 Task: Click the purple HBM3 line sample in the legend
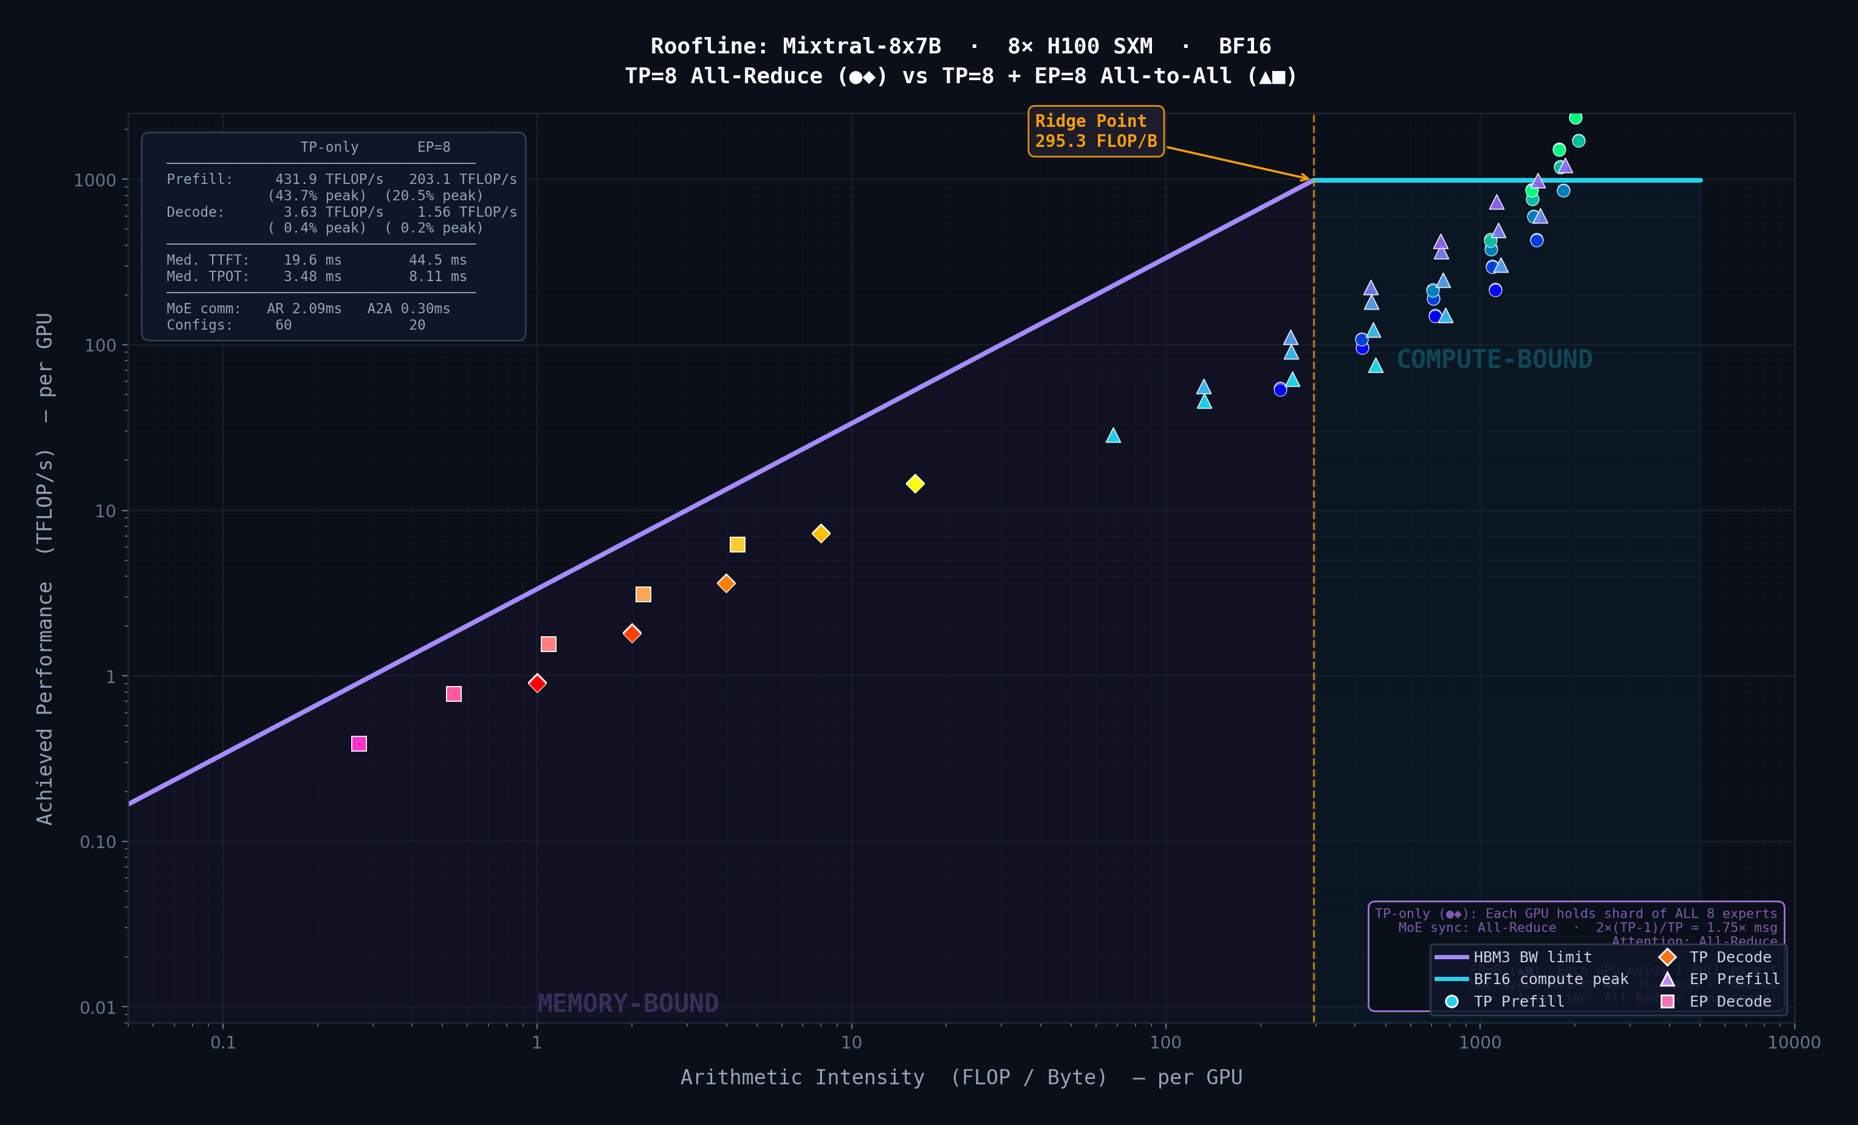click(x=1452, y=957)
